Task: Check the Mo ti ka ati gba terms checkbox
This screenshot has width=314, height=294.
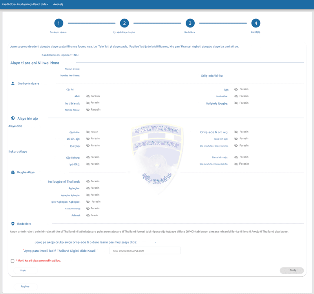Action: 13,261
